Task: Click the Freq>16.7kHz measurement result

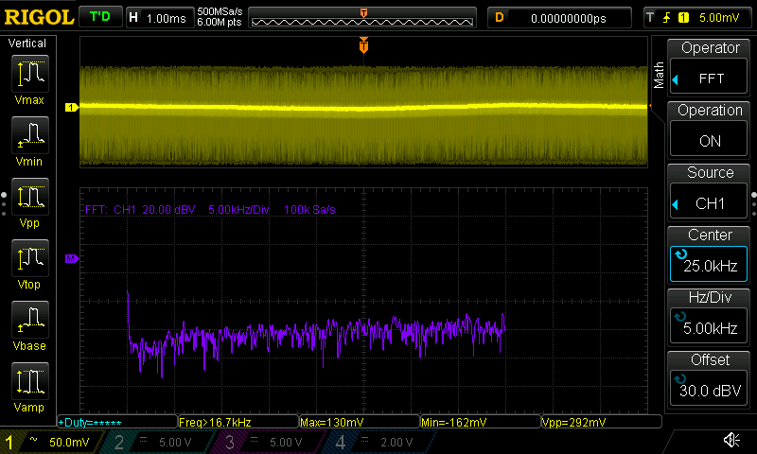Action: coord(238,422)
